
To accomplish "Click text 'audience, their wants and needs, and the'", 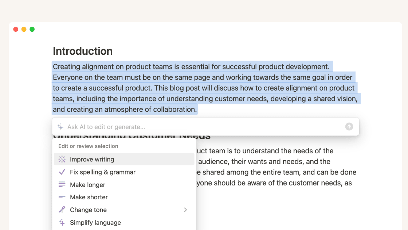I will tap(264, 161).
